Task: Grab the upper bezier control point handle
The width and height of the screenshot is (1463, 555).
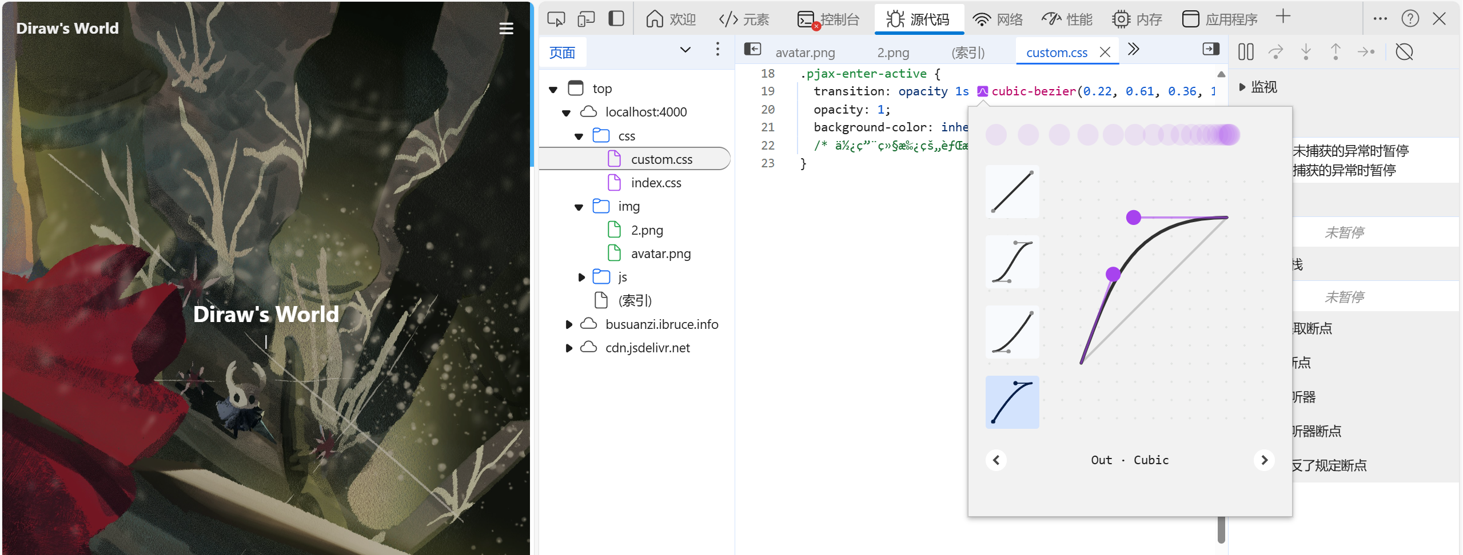Action: pyautogui.click(x=1133, y=218)
